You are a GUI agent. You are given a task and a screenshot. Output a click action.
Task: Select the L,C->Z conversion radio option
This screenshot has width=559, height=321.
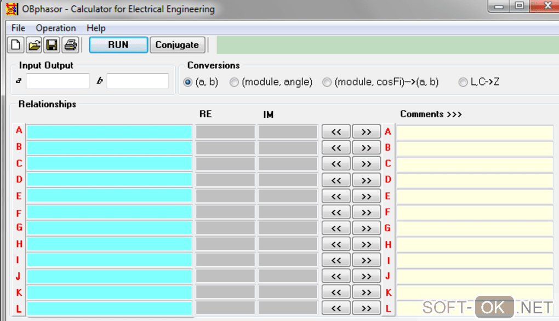click(x=463, y=82)
